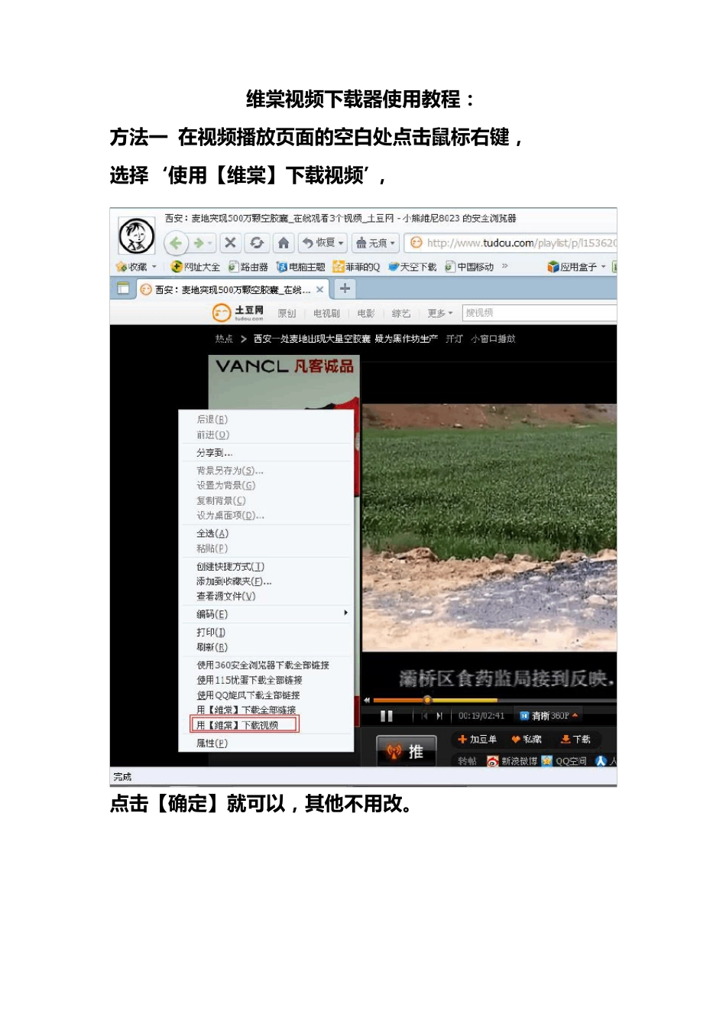
Task: Expand the 应用盒子 dropdown arrow
Action: 603,267
